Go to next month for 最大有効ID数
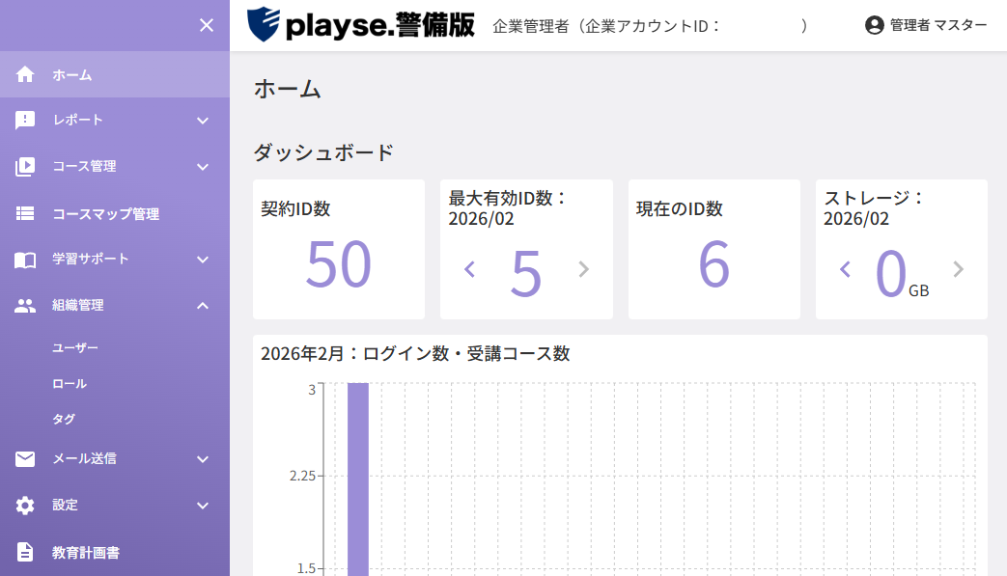 pyautogui.click(x=583, y=269)
